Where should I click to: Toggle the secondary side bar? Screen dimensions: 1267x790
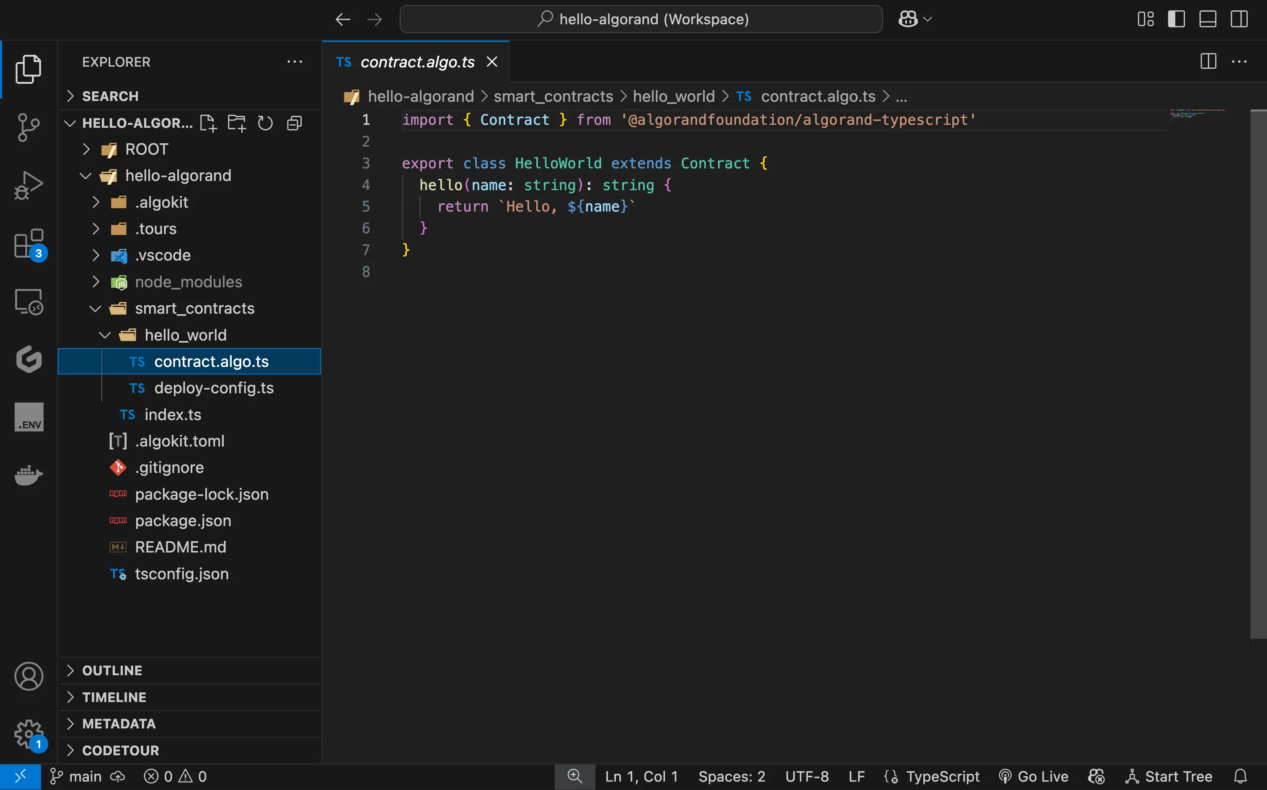(x=1239, y=19)
